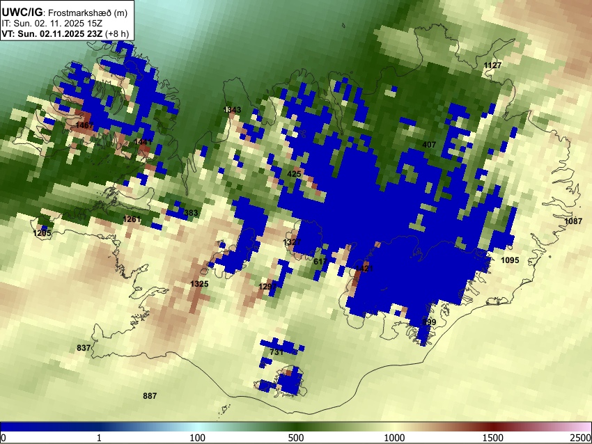Click the map value 731

pos(276,352)
